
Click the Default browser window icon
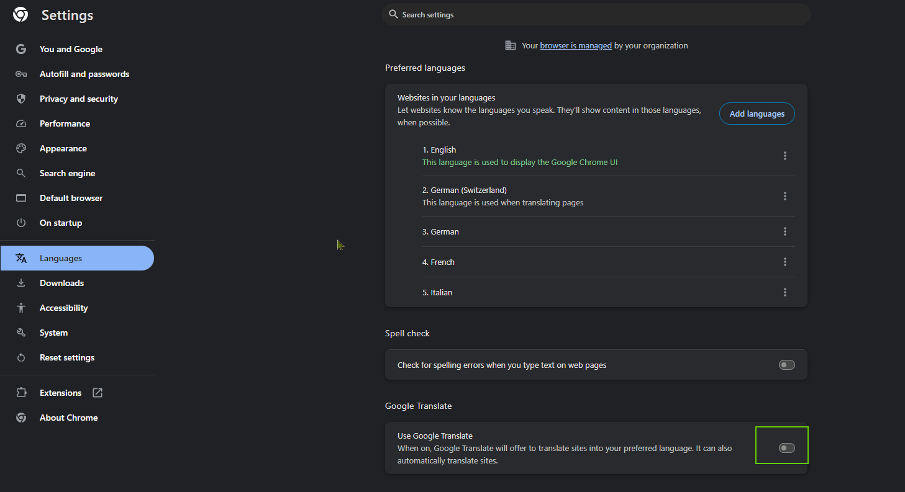point(21,198)
